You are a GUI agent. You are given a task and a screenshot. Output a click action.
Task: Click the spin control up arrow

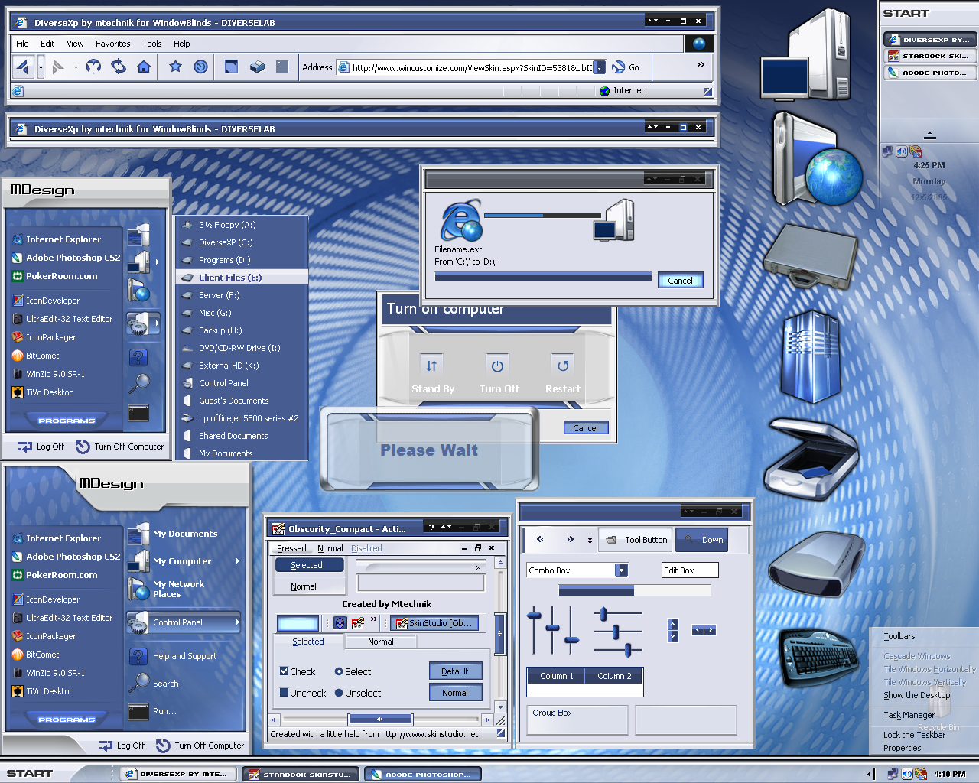[673, 624]
